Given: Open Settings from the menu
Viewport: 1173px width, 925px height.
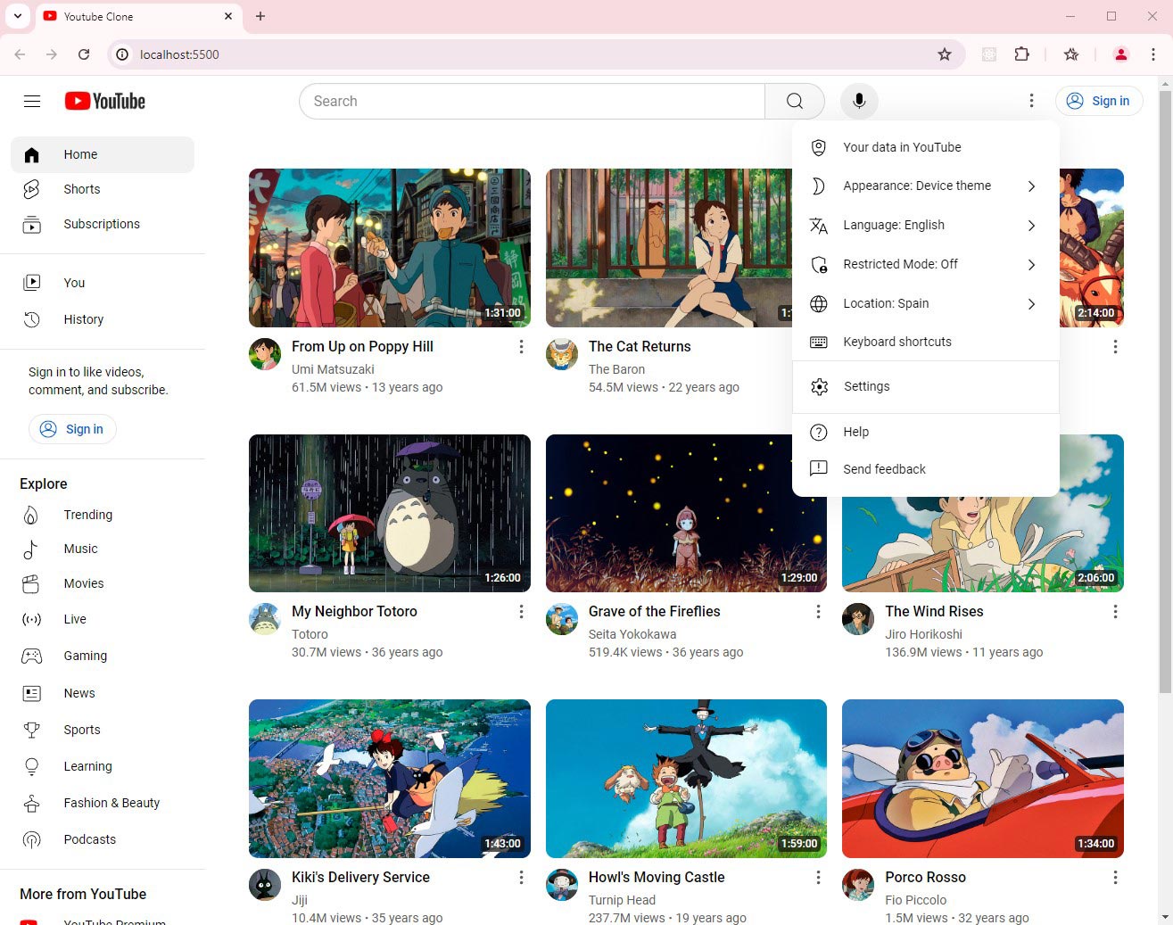Looking at the screenshot, I should coord(925,386).
